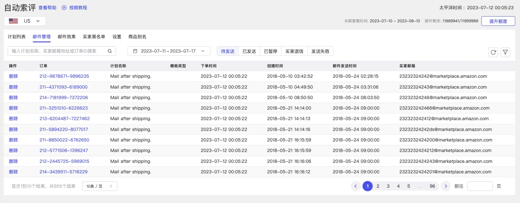This screenshot has height=203, width=520.
Task: Click the 下单时间 column header
Action: pos(209,66)
